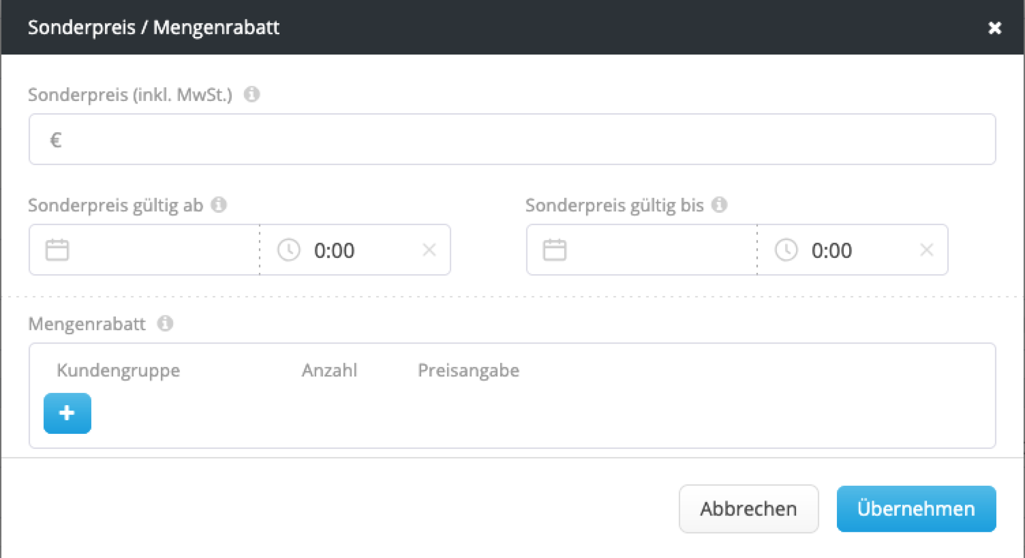The width and height of the screenshot is (1025, 558).
Task: Click the Preisangabe column header
Action: point(468,370)
